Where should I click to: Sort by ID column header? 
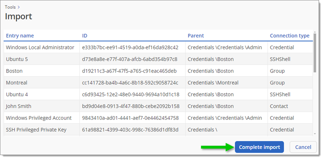click(85, 36)
